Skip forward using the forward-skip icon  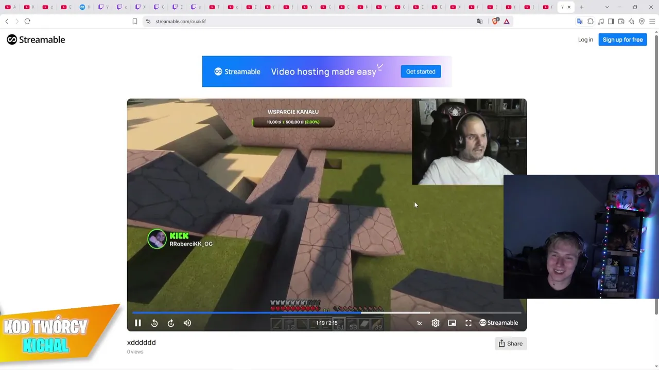pyautogui.click(x=171, y=323)
